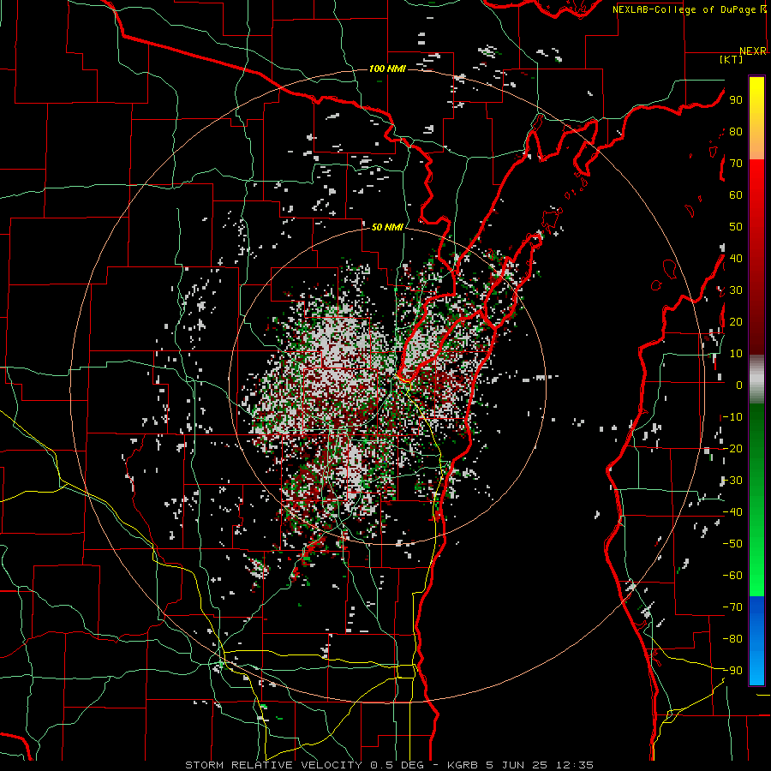Click the 10 value on velocity scale
The width and height of the screenshot is (771, 771).
tap(736, 354)
